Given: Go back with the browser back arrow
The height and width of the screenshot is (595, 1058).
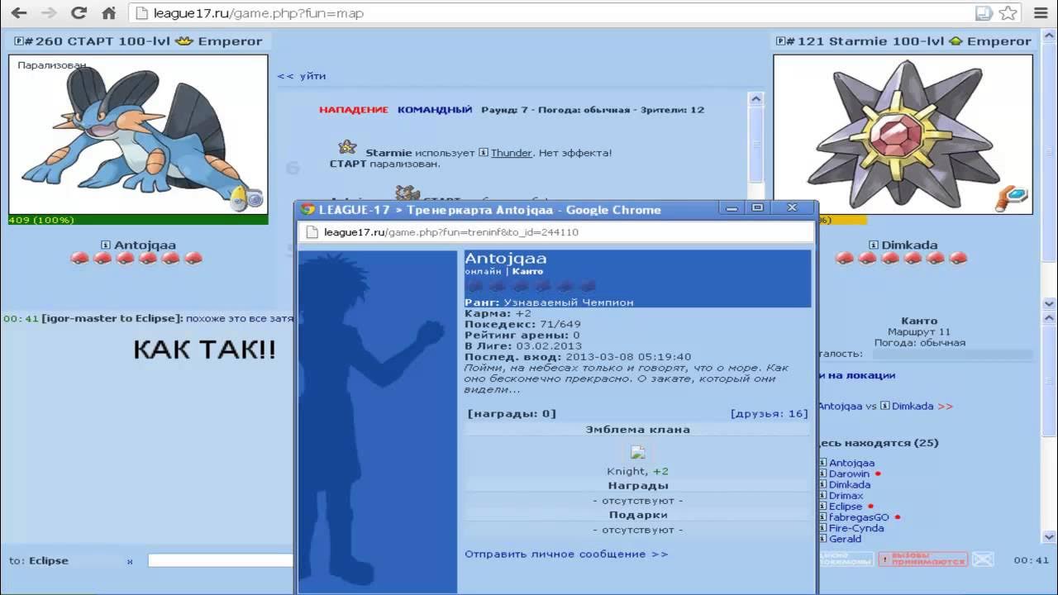Looking at the screenshot, I should [20, 13].
